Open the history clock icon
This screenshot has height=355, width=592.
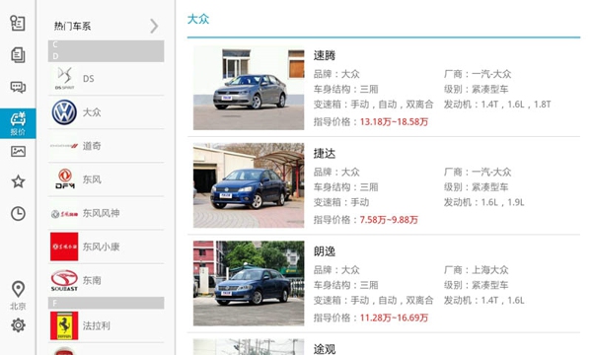coord(18,214)
